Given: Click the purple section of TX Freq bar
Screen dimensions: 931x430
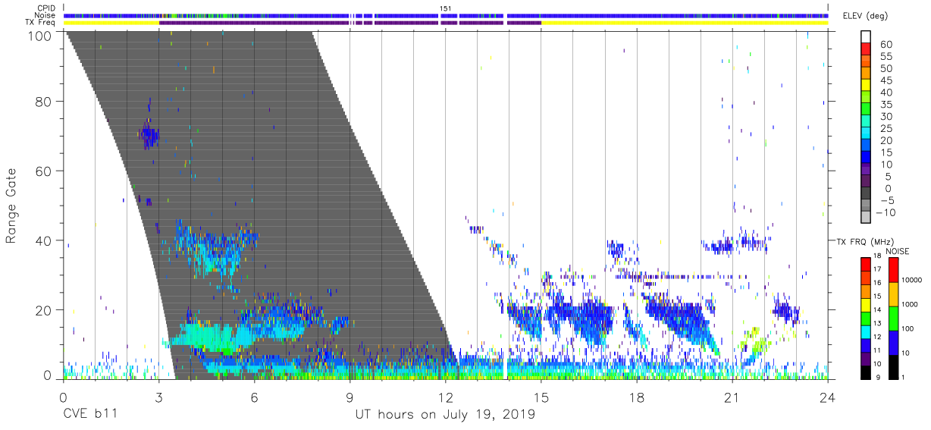Looking at the screenshot, I should coord(349,23).
